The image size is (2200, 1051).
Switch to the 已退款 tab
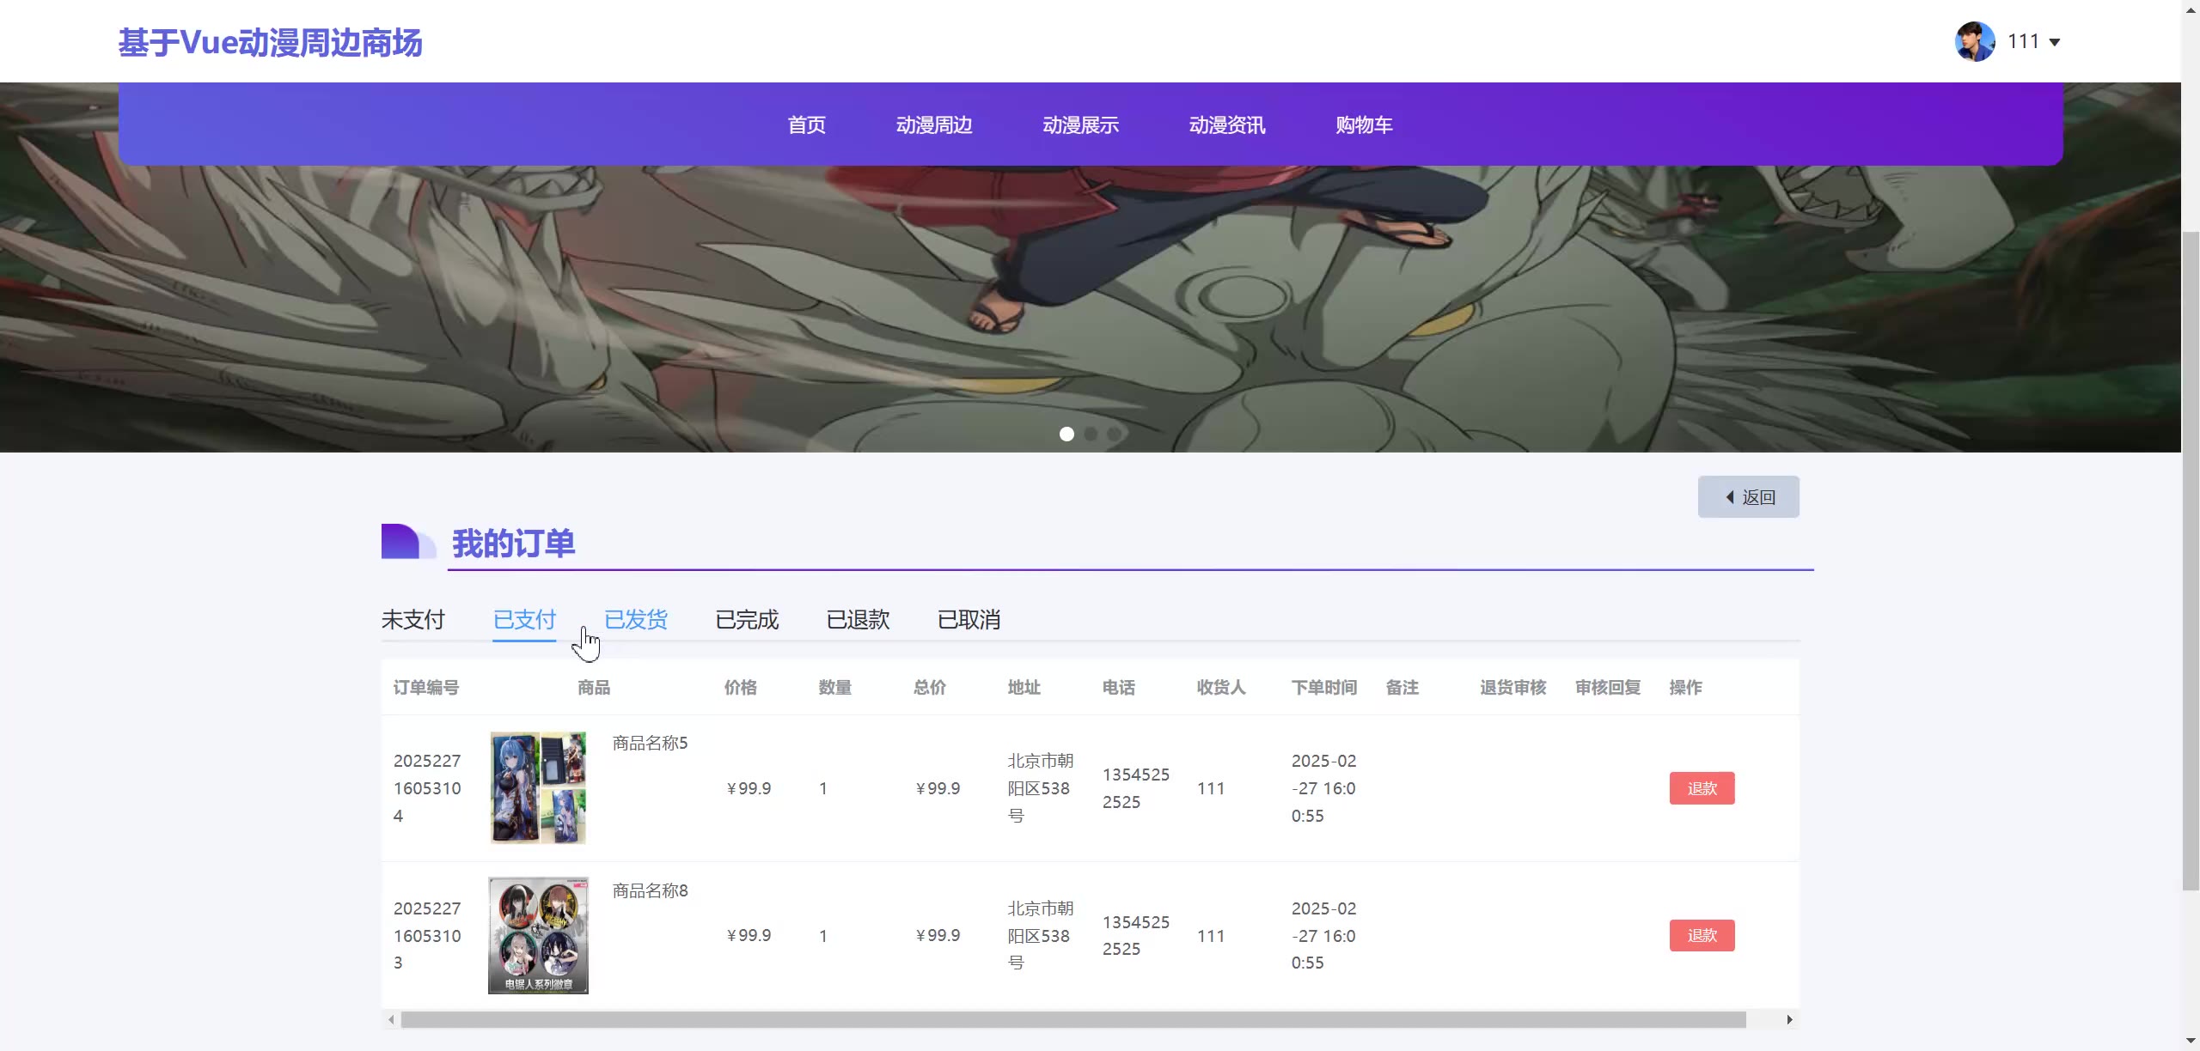[x=857, y=619]
